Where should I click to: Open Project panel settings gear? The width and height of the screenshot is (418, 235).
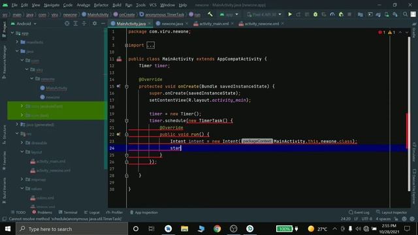tap(94, 23)
